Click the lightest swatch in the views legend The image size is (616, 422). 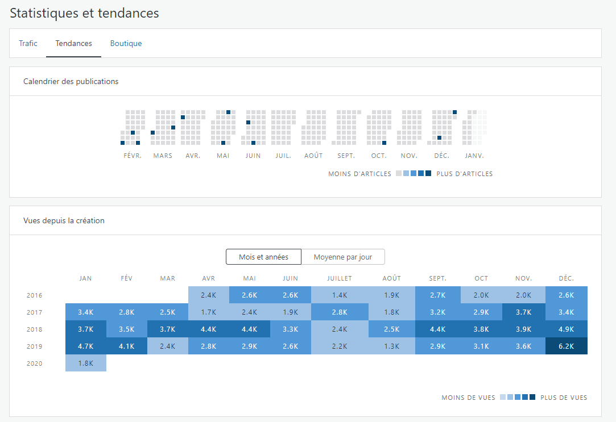tap(503, 397)
